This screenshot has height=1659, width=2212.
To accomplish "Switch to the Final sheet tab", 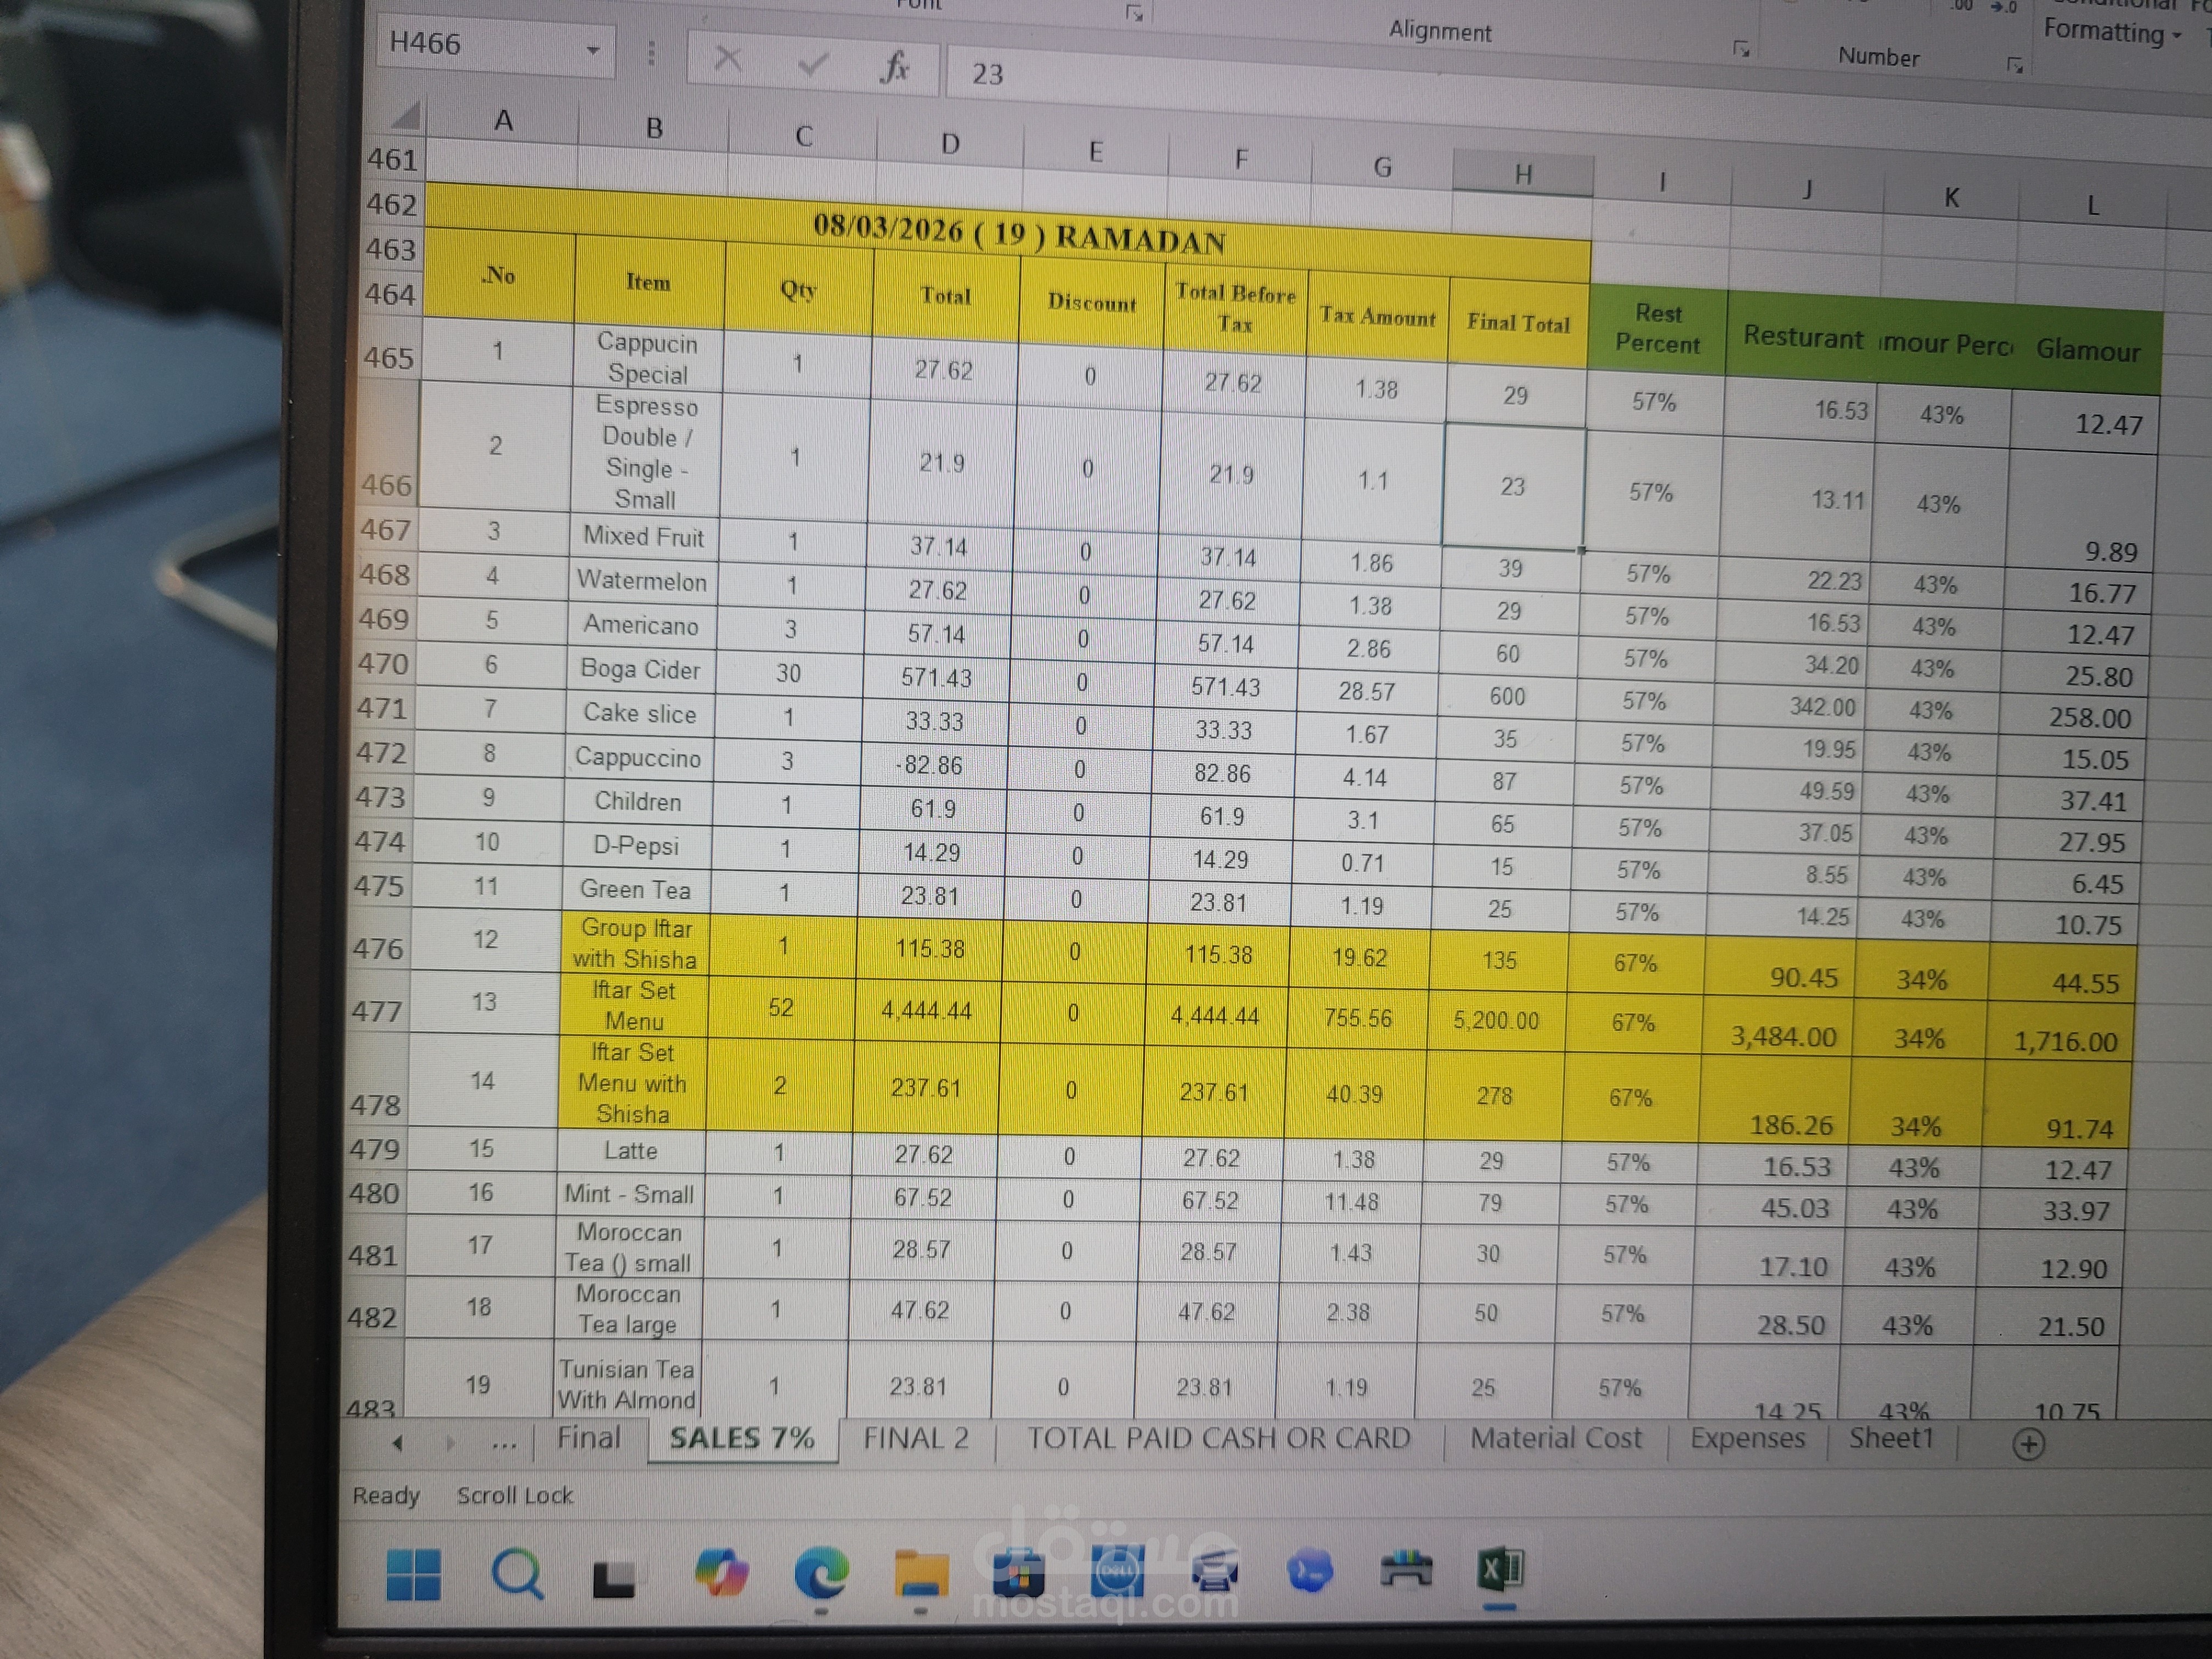I will pyautogui.click(x=588, y=1438).
